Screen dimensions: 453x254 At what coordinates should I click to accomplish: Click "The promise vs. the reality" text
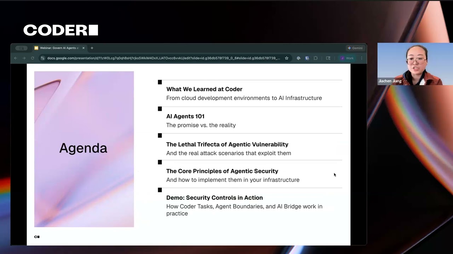point(201,125)
